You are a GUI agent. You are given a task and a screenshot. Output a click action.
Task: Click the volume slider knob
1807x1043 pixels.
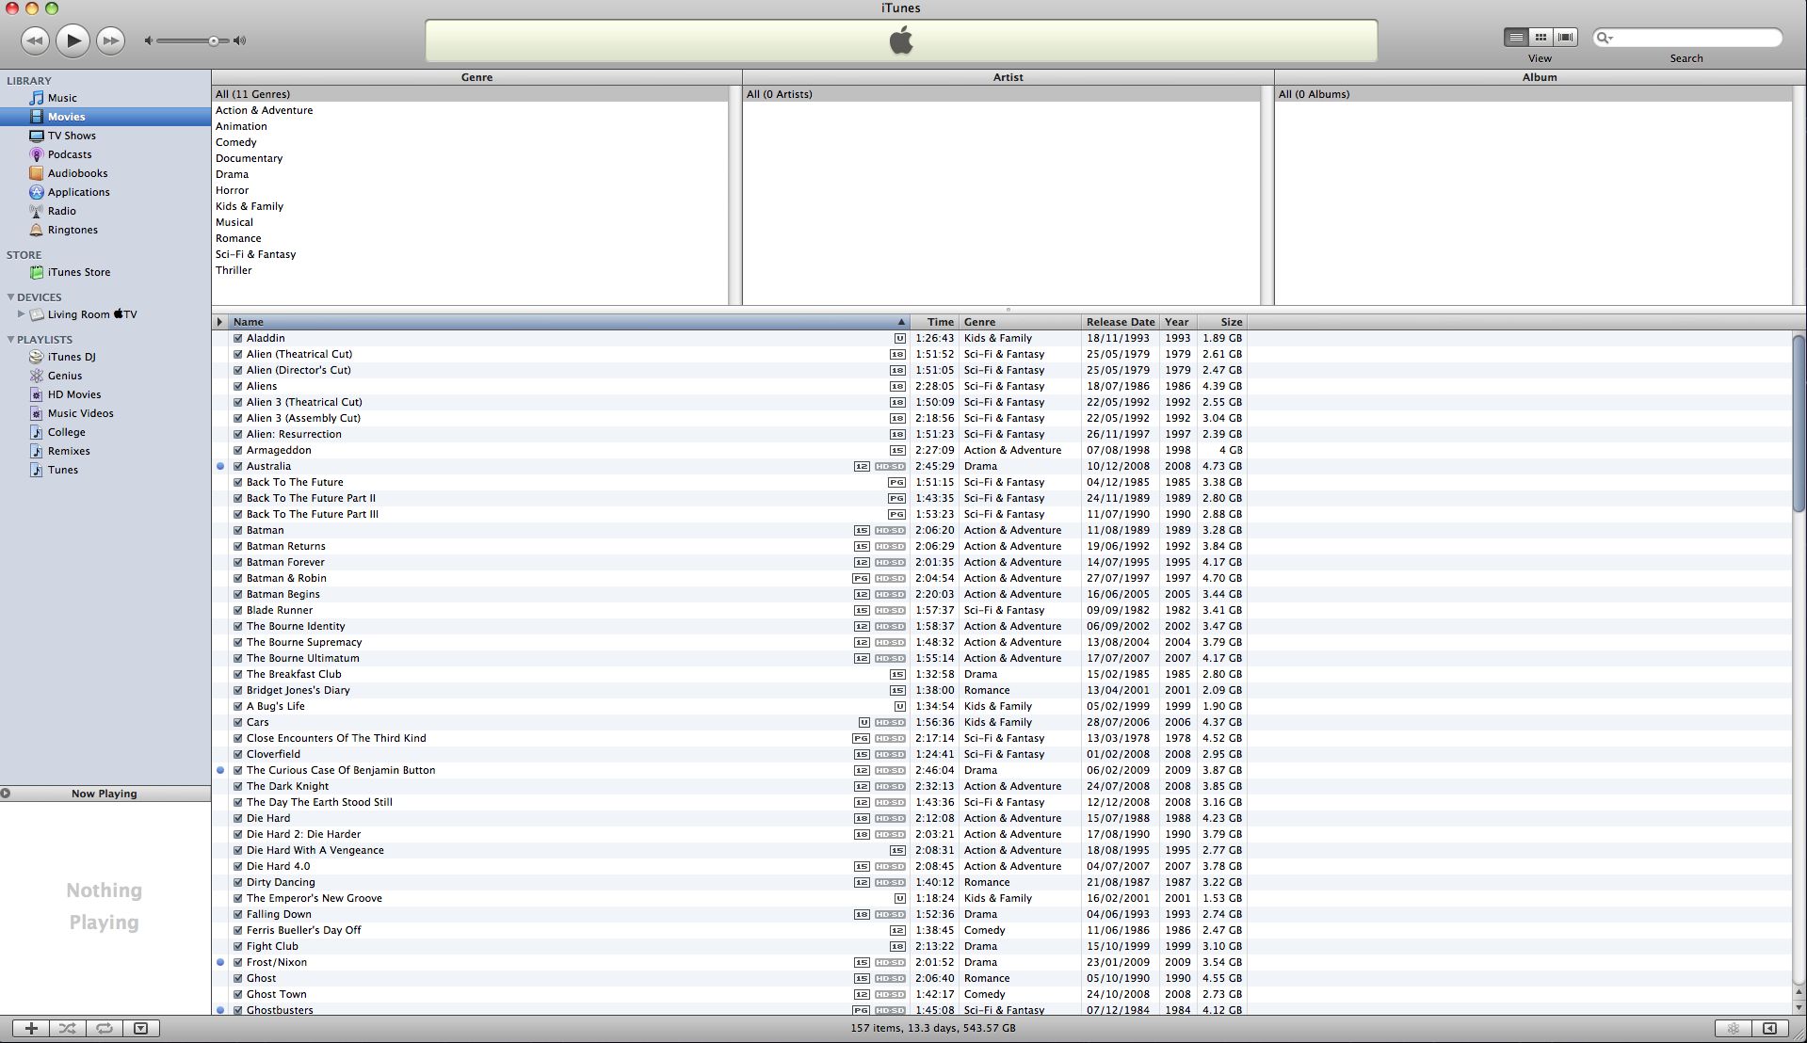point(214,40)
